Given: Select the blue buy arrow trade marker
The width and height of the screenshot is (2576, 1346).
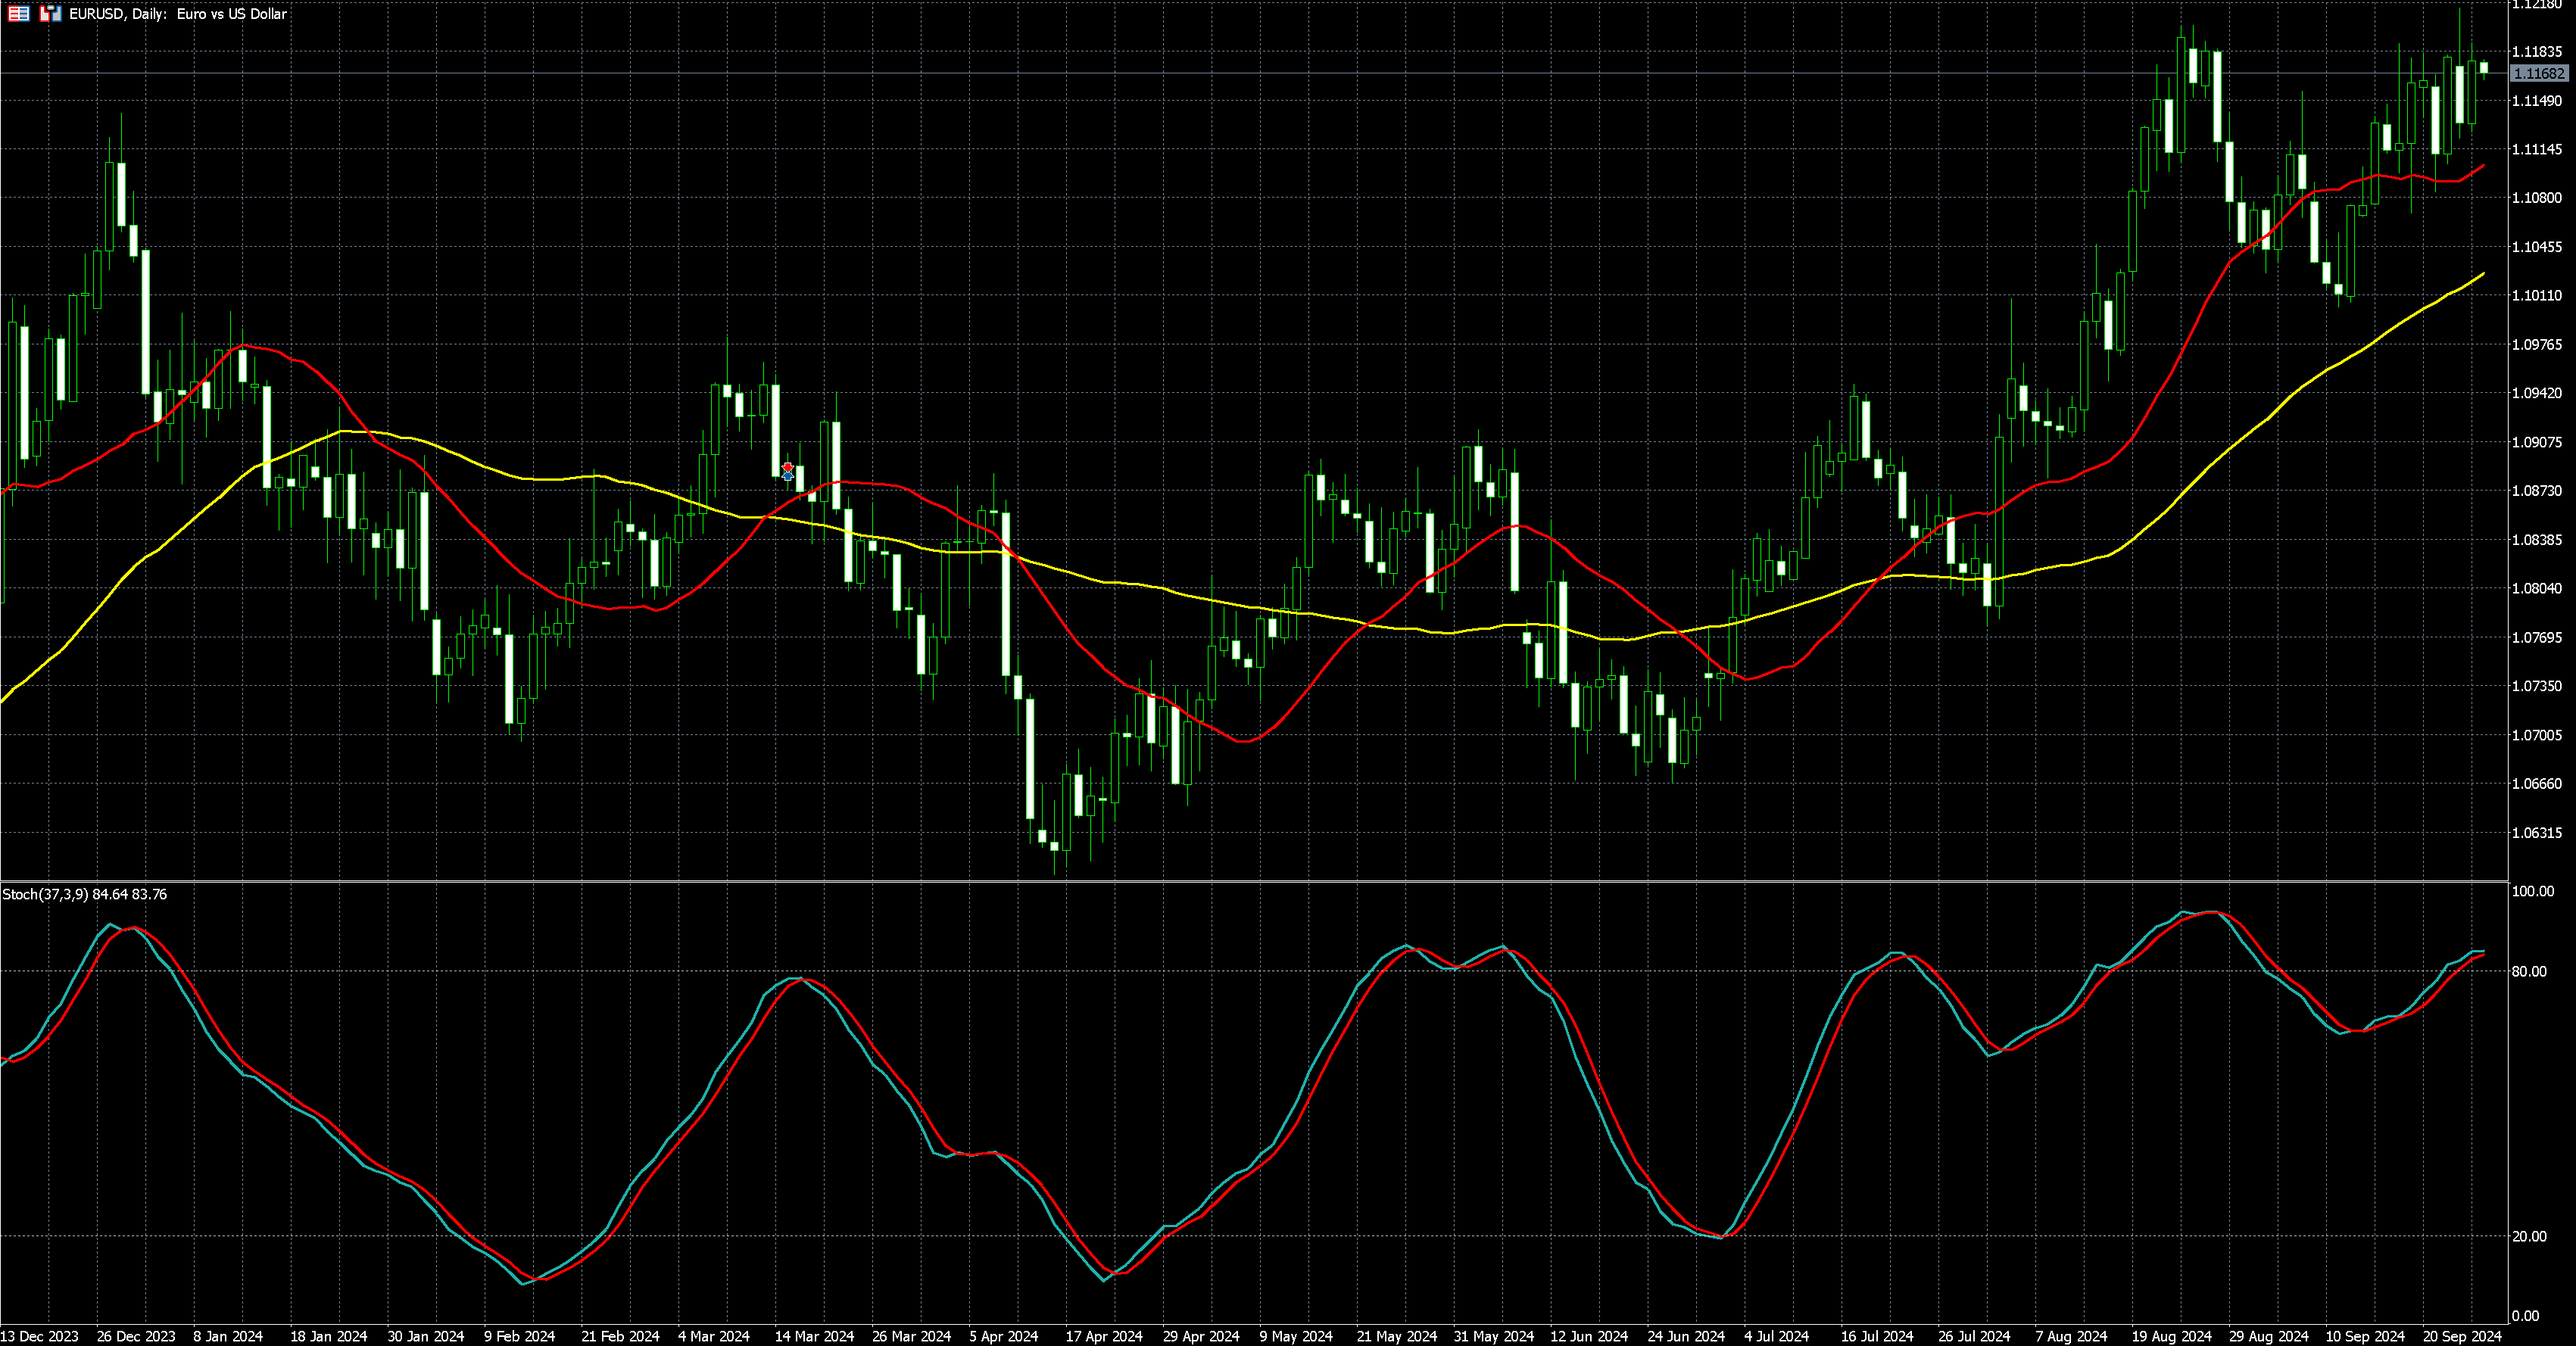Looking at the screenshot, I should tap(788, 476).
